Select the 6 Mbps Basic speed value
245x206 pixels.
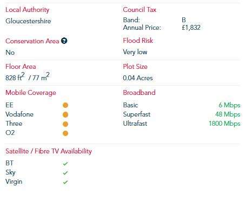pyautogui.click(x=229, y=105)
